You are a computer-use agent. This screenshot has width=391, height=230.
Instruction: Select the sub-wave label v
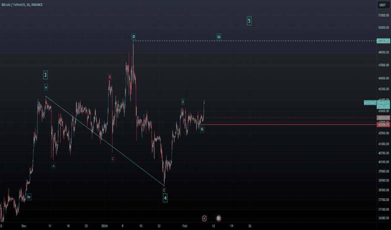46,87
